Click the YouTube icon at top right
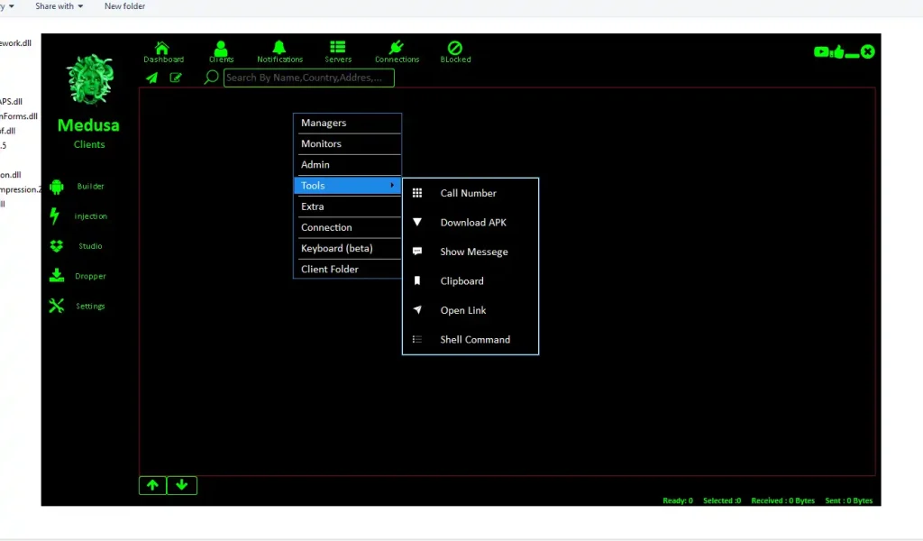This screenshot has height=541, width=923. pyautogui.click(x=821, y=52)
